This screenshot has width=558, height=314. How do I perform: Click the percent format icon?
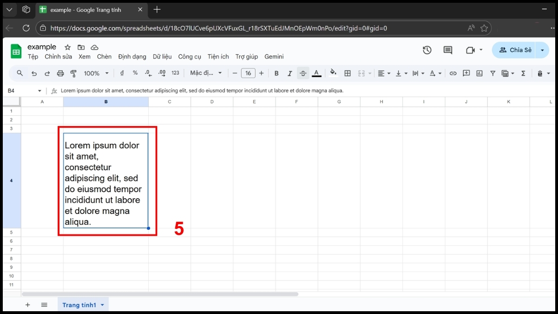135,73
